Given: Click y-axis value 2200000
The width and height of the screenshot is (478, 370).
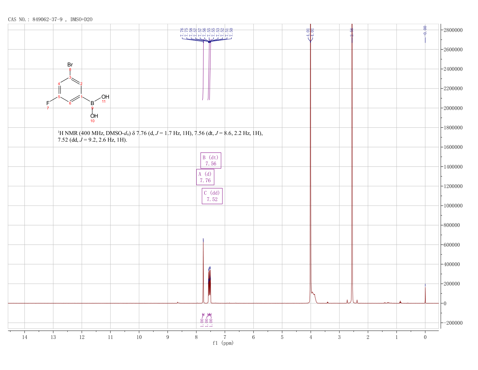Looking at the screenshot, I should 453,89.
